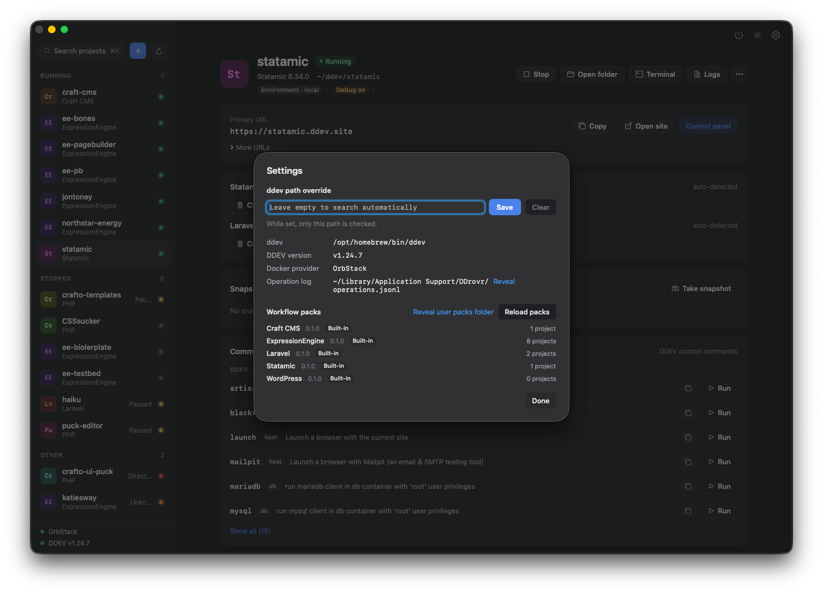823x594 pixels.
Task: Click the power icon at top right
Action: (x=739, y=35)
